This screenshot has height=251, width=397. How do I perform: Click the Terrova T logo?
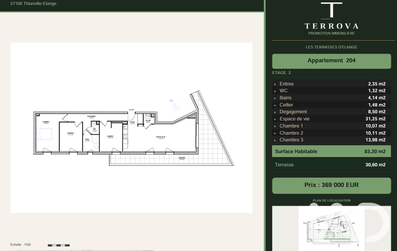tap(332, 10)
